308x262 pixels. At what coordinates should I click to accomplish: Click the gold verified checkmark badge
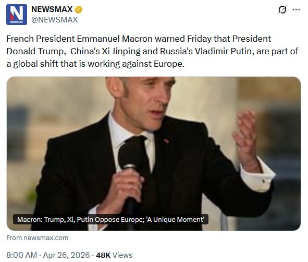[78, 9]
